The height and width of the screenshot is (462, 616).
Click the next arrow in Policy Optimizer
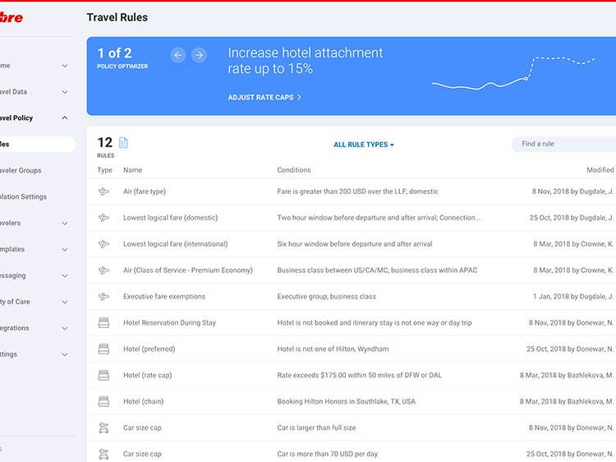[x=199, y=55]
